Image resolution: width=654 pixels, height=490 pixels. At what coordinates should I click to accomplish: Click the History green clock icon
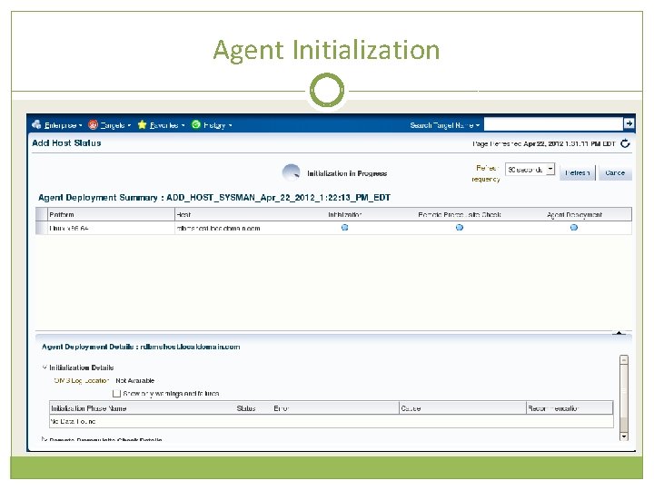point(196,124)
